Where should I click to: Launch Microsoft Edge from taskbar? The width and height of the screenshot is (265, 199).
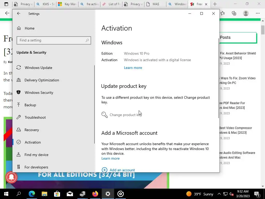coord(32,194)
